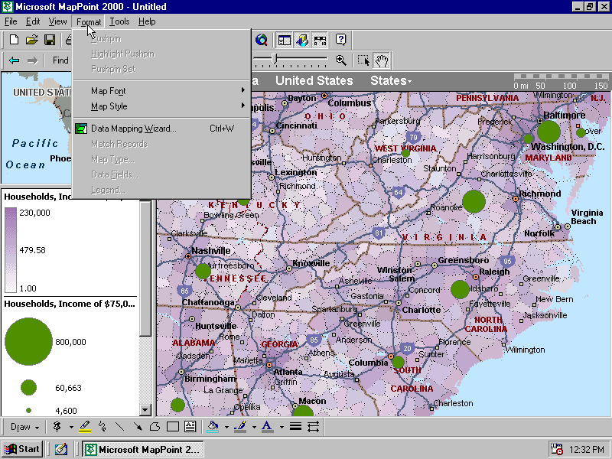Toggle the legend and overview pane icon
This screenshot has height=459, width=612.
[284, 40]
